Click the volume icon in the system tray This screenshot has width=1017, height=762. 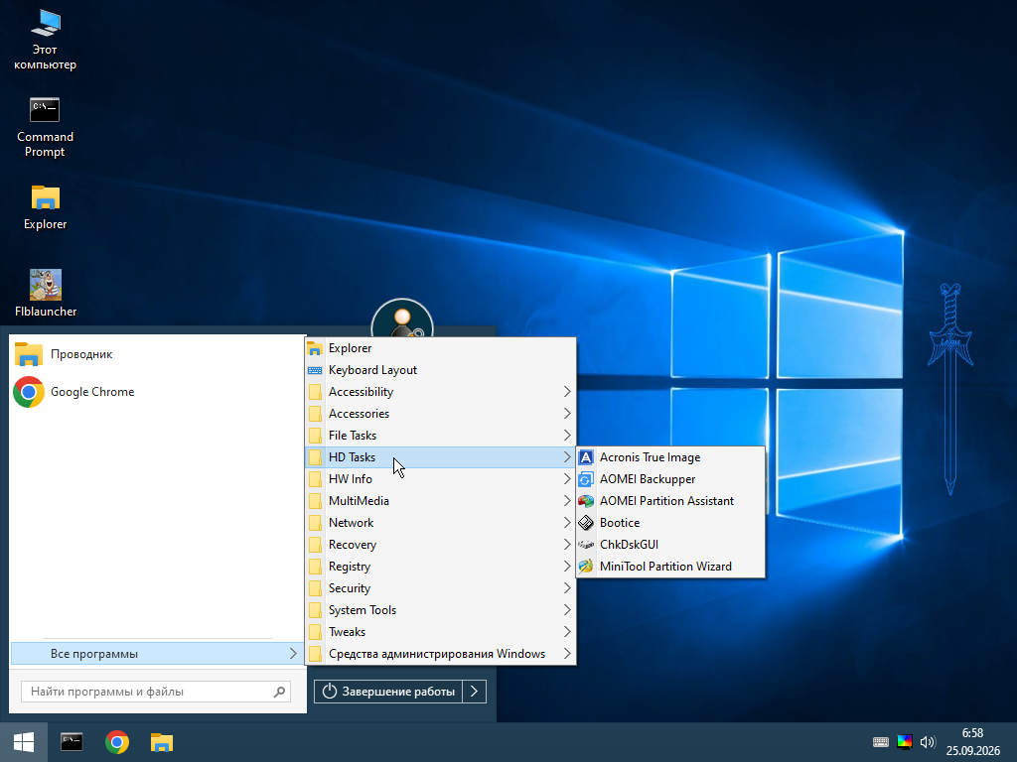[928, 742]
